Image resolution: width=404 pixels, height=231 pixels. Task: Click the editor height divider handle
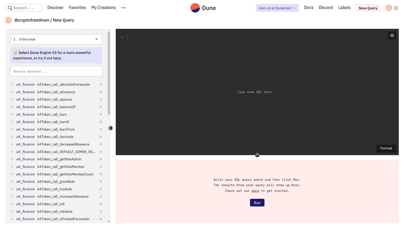257,155
